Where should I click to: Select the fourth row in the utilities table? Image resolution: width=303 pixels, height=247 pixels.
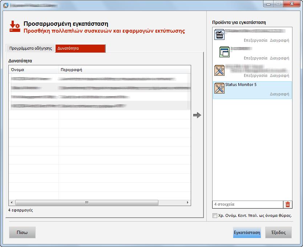(100, 106)
